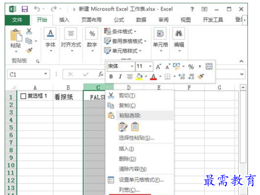Choose 设置单元格格式(F) from context menu
260x195 pixels.
click(140, 180)
